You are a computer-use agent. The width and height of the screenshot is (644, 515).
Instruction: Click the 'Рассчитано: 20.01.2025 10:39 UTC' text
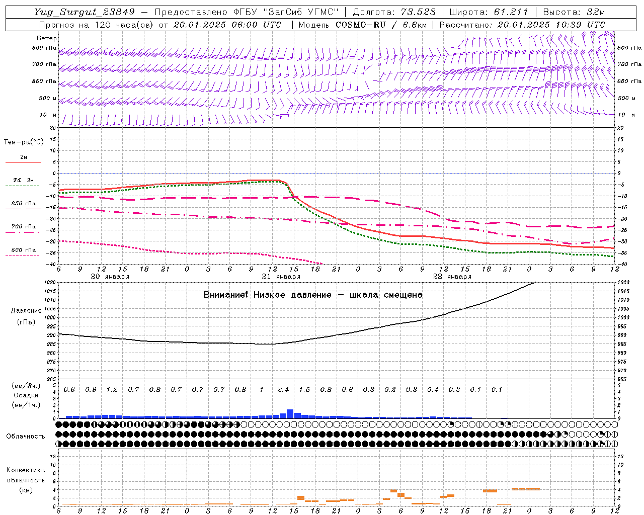click(x=522, y=24)
